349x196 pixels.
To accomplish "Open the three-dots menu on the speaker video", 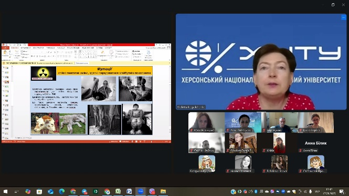I will pyautogui.click(x=343, y=17).
